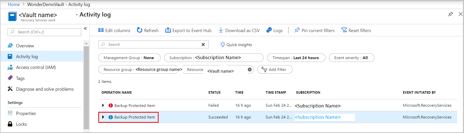This screenshot has width=464, height=133.
Task: Expand the failed Backup Protected Item row
Action: (x=103, y=105)
